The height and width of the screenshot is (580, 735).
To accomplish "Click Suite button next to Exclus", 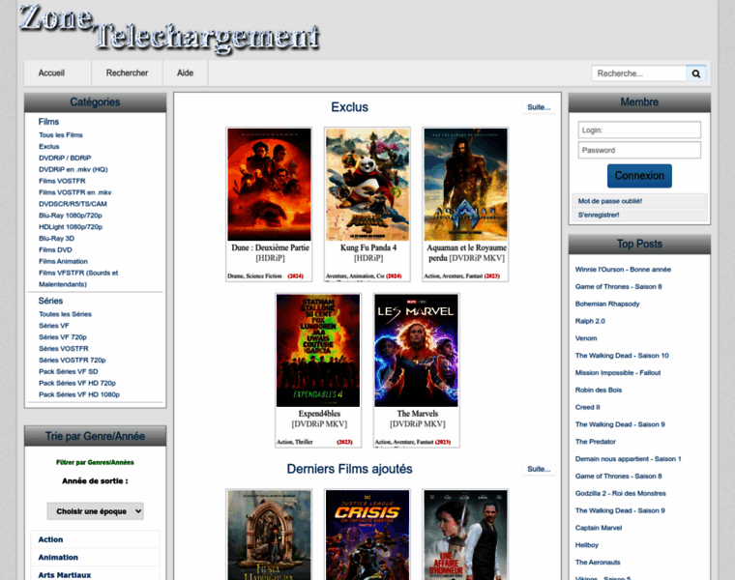I will coord(539,107).
